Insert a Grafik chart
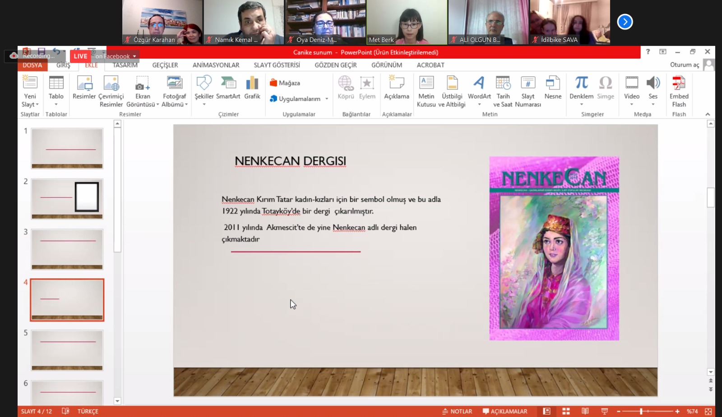 pos(252,87)
